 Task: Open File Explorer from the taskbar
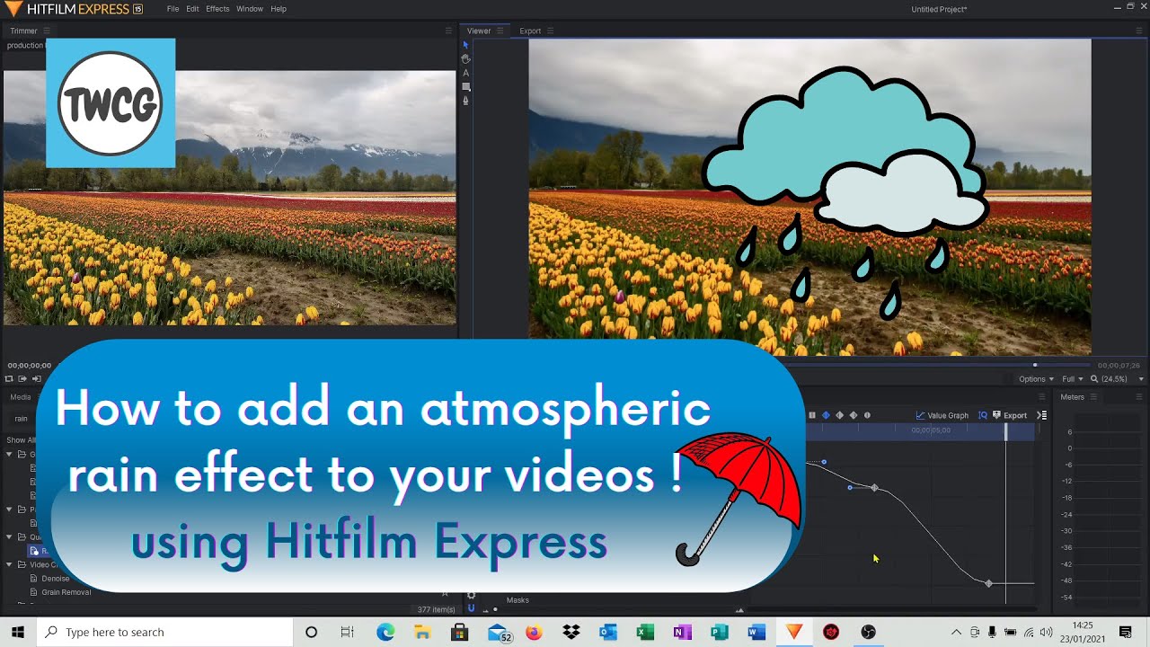tap(422, 632)
